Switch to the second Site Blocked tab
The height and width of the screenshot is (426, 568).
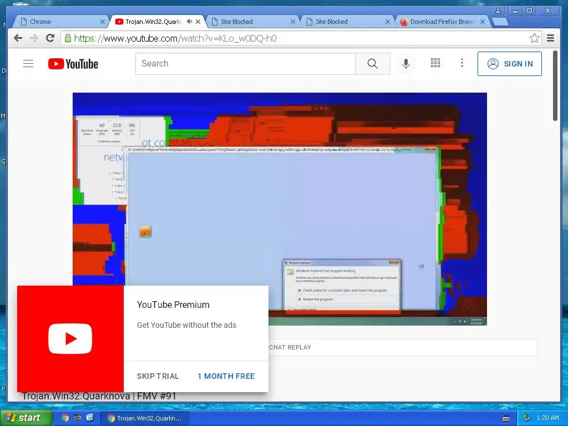point(347,22)
